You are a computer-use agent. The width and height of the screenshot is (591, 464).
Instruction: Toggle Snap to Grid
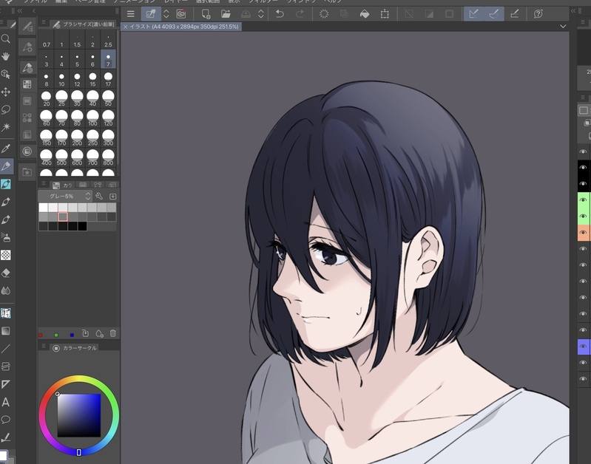pyautogui.click(x=515, y=14)
